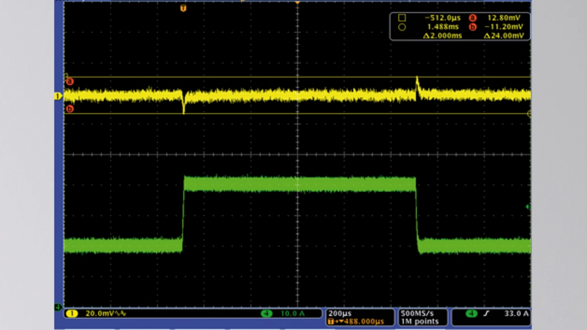
Task: Click the orange trigger position marker T
Action: click(x=183, y=8)
